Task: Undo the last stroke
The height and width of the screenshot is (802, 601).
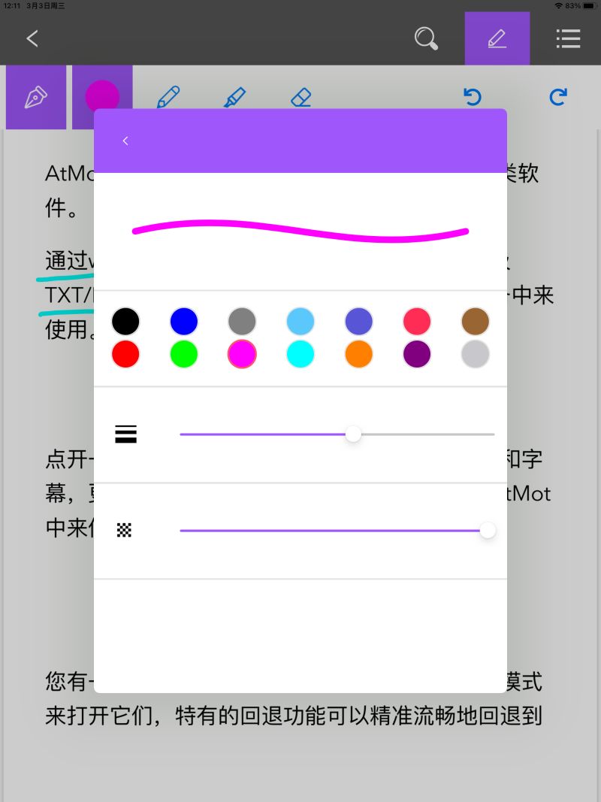Action: click(473, 97)
